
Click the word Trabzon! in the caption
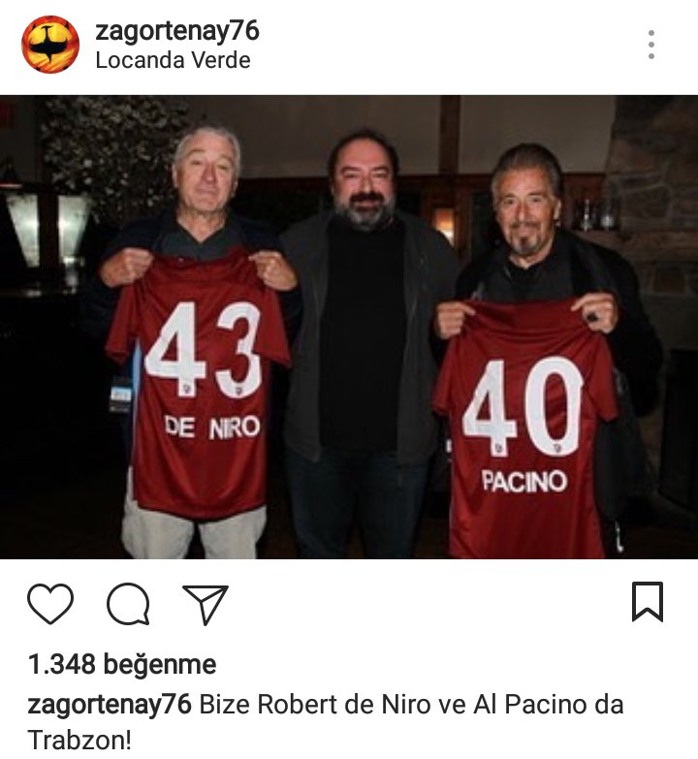[x=79, y=741]
